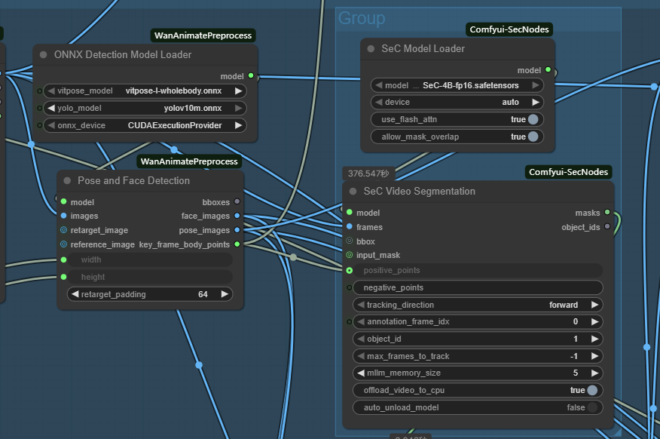Click the Comfyui-SecNodes badge above SeC Model Loader
660x439 pixels.
coord(509,29)
